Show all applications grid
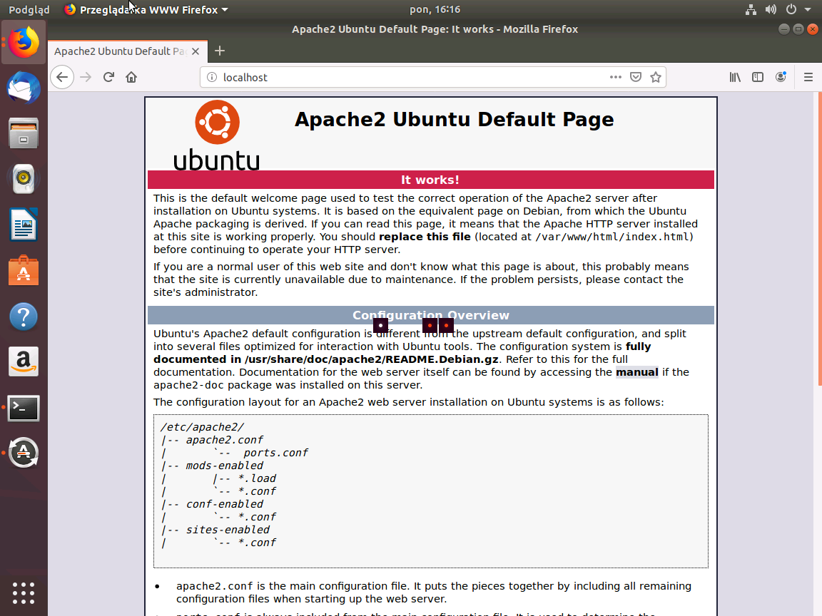This screenshot has width=822, height=616. tap(24, 593)
